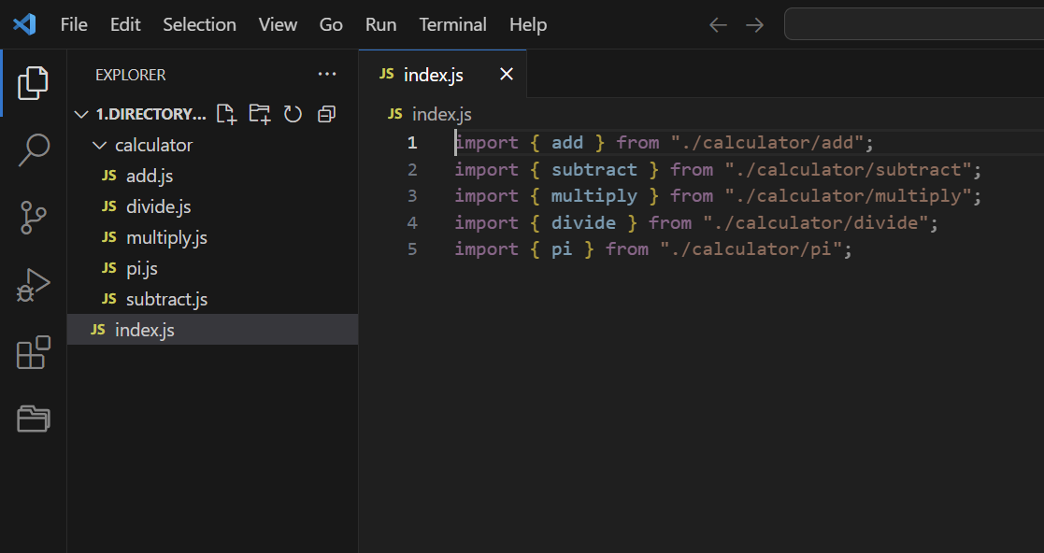Open the Help menu

point(528,24)
